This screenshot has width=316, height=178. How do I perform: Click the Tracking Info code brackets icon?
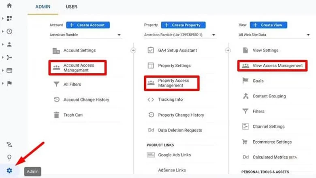point(151,100)
